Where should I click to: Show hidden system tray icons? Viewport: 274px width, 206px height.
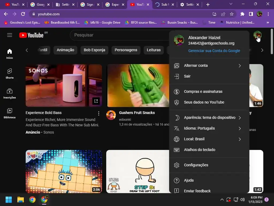point(222,200)
